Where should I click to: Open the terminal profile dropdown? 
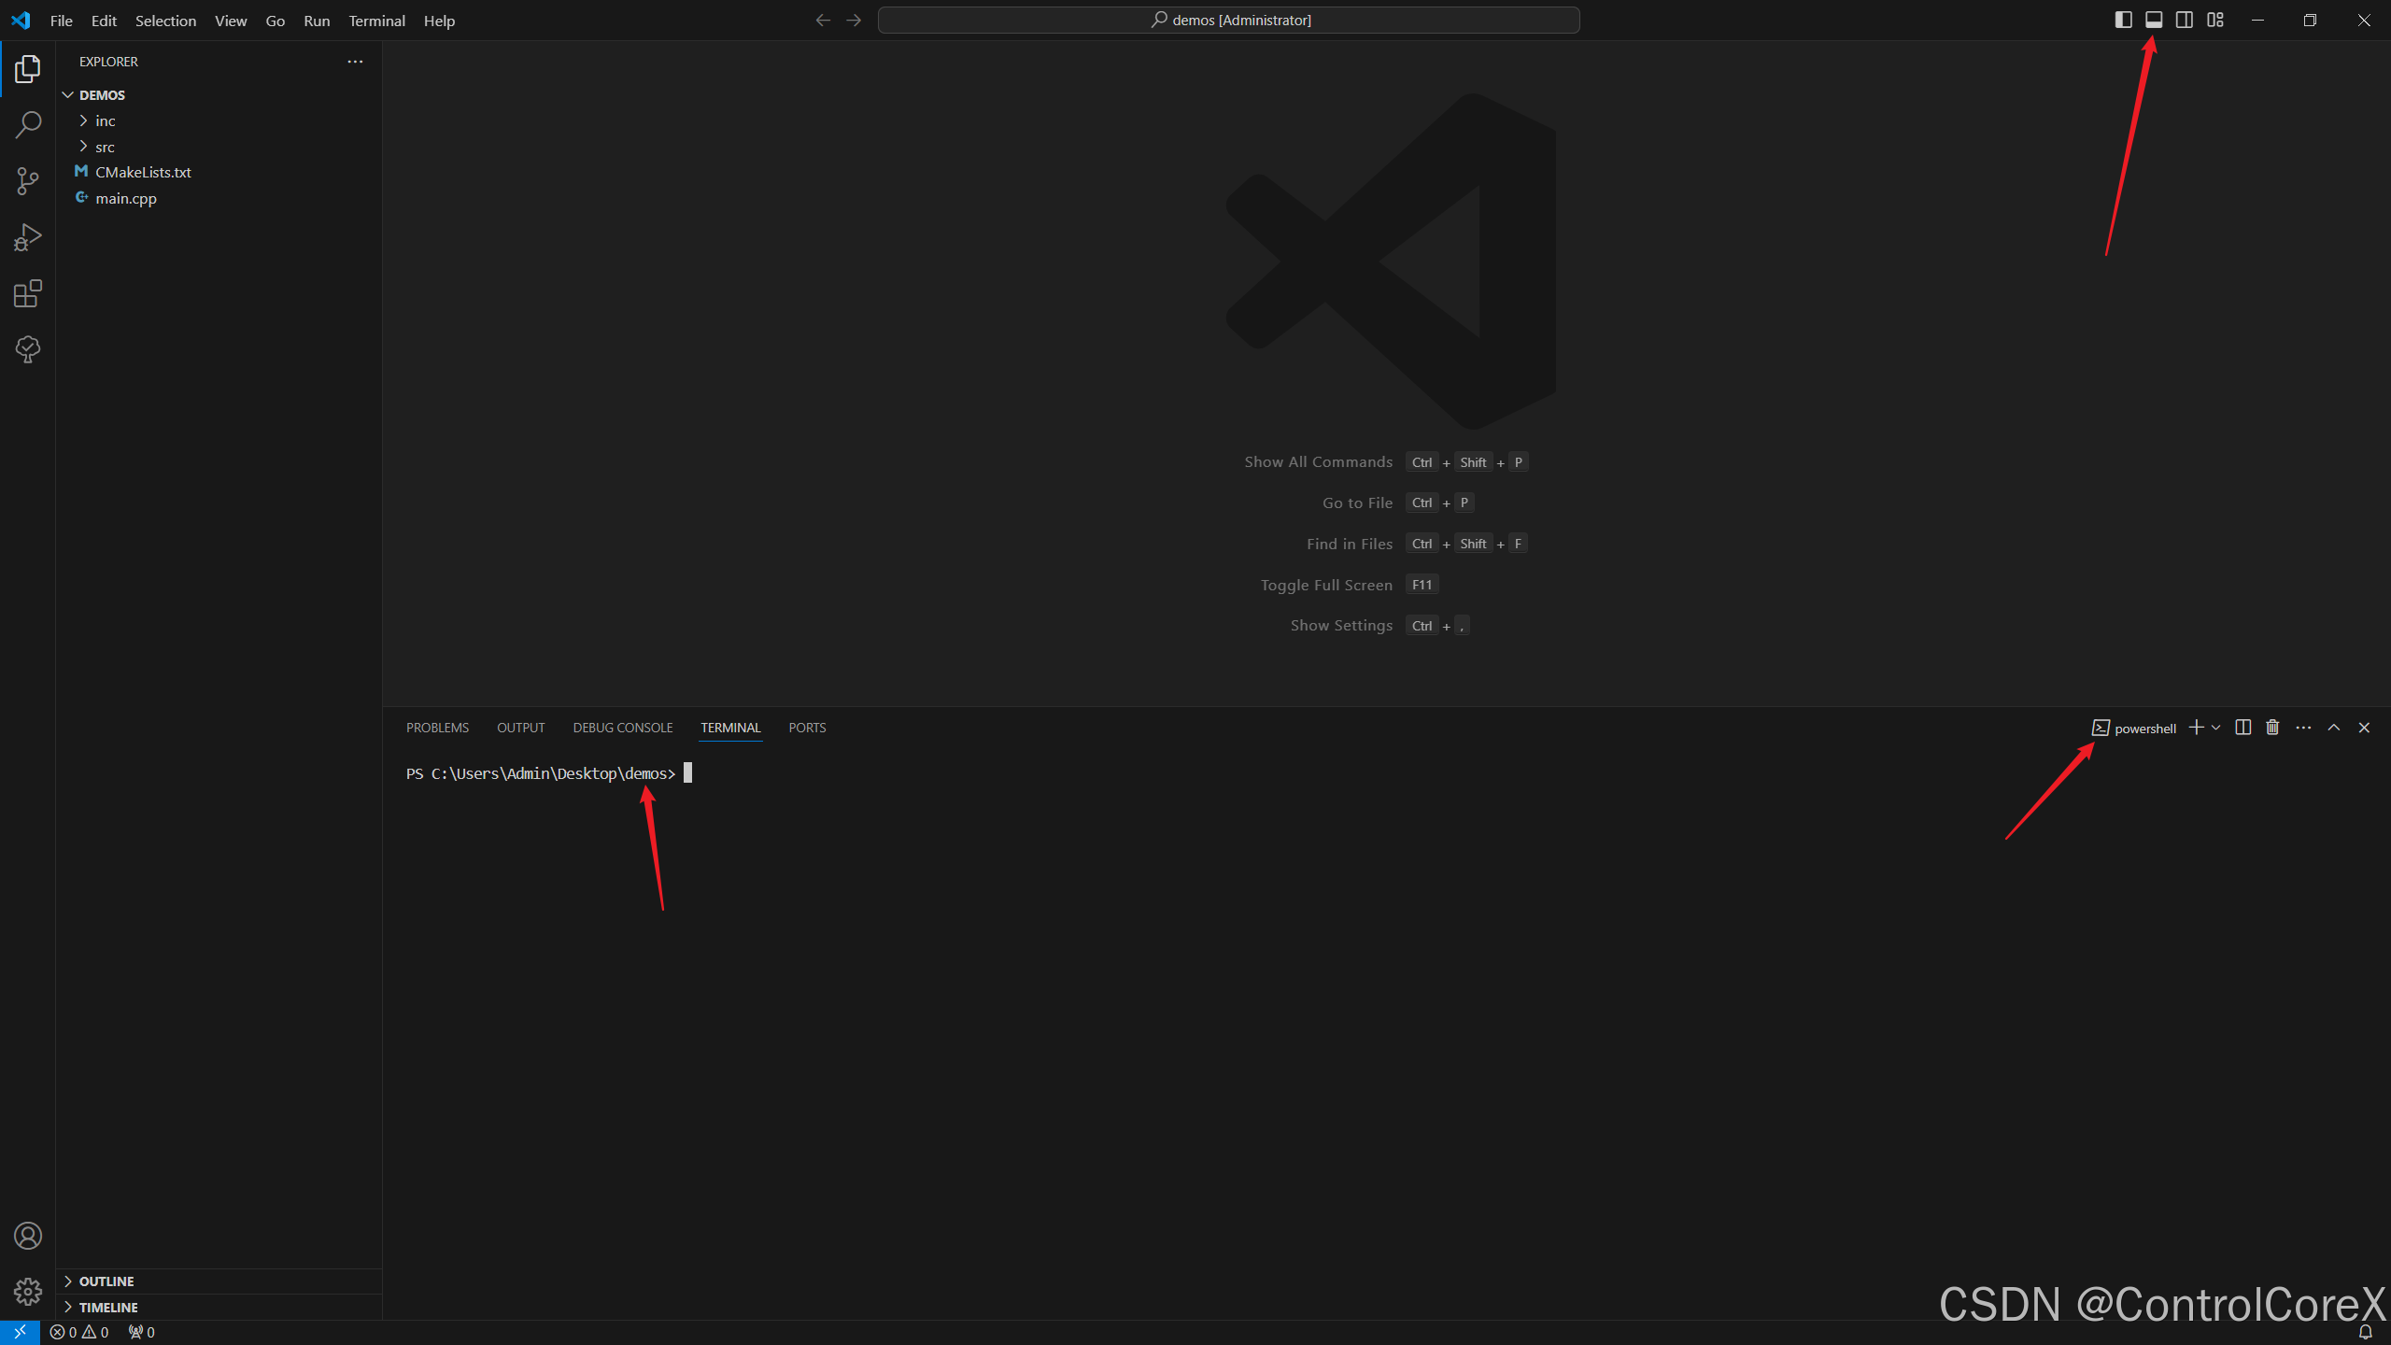coord(2215,728)
